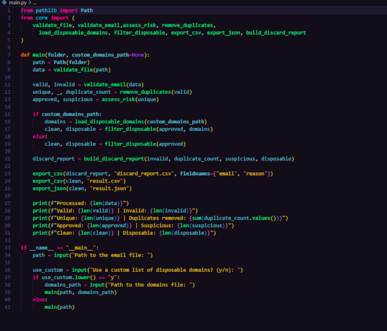The image size is (387, 331).
Task: Click the "__main__" string on line 33
Action: coord(81,247)
